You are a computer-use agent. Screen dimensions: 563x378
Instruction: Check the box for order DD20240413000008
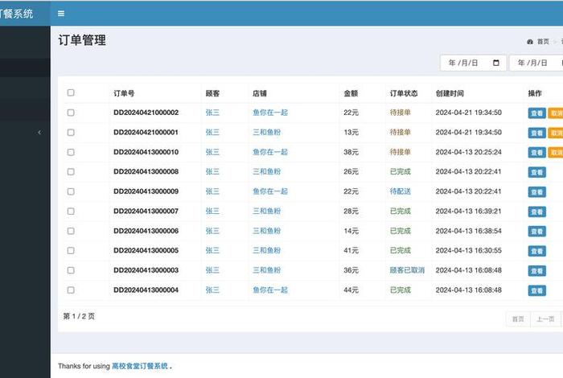click(71, 171)
